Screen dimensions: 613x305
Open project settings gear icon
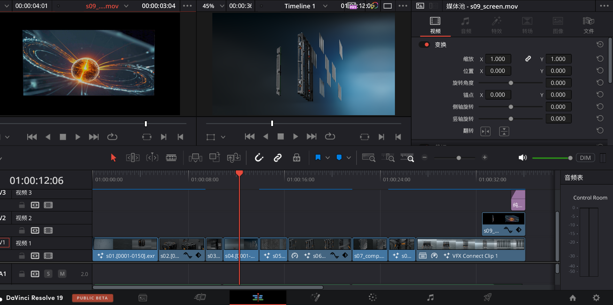tap(596, 298)
